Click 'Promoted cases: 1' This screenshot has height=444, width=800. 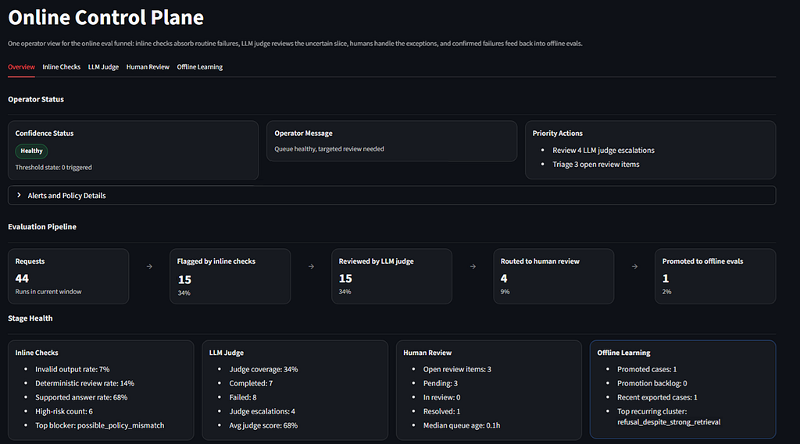point(647,369)
